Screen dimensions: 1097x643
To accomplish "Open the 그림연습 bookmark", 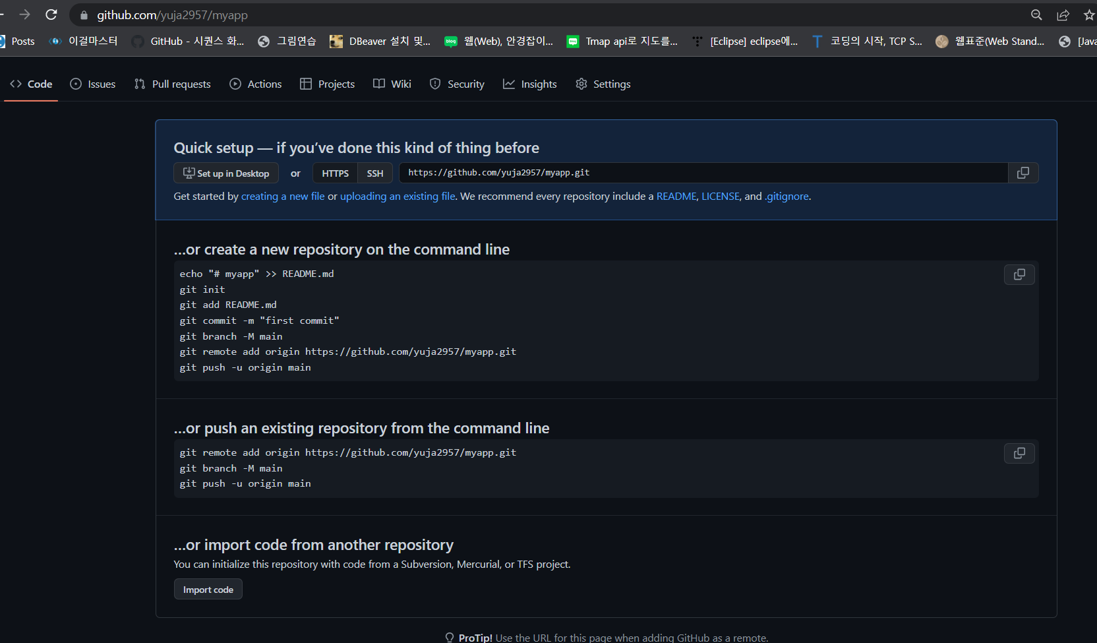I will coord(287,42).
